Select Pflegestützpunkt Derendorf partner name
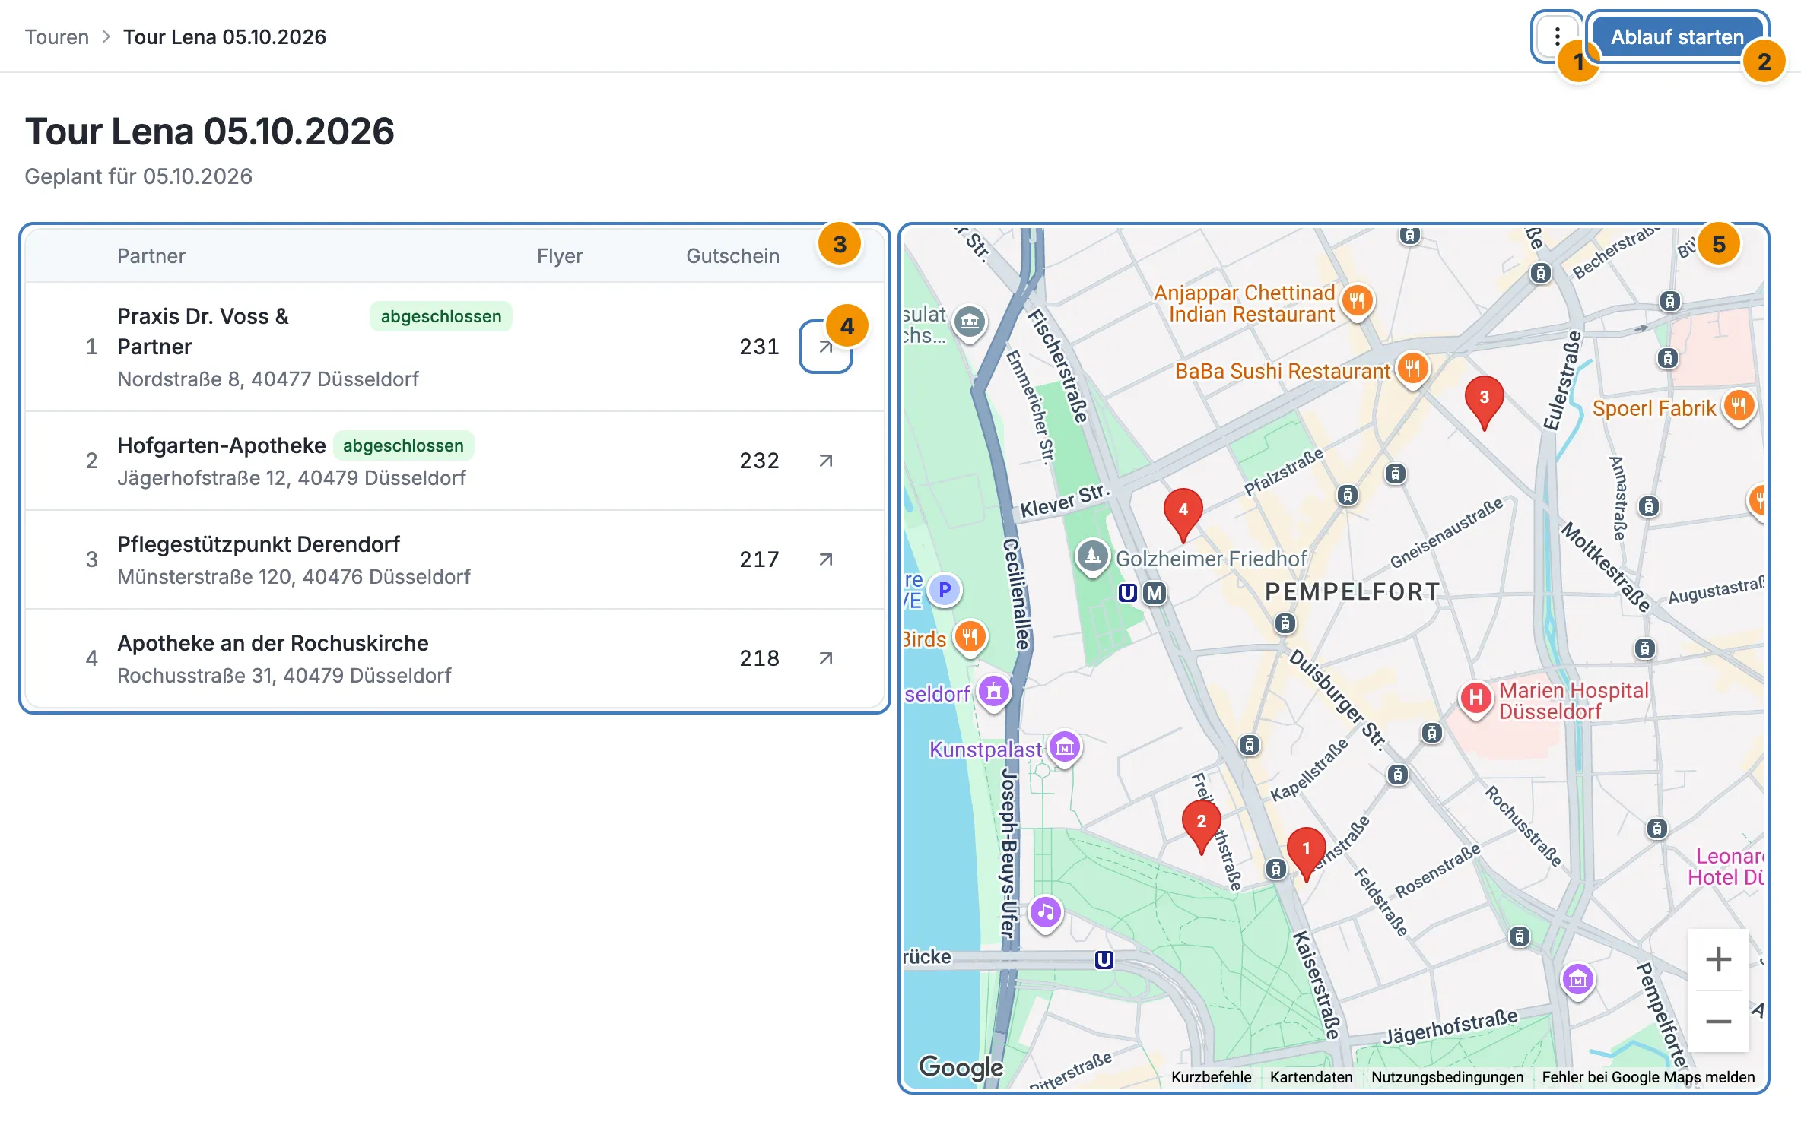The image size is (1801, 1125). coord(259,544)
